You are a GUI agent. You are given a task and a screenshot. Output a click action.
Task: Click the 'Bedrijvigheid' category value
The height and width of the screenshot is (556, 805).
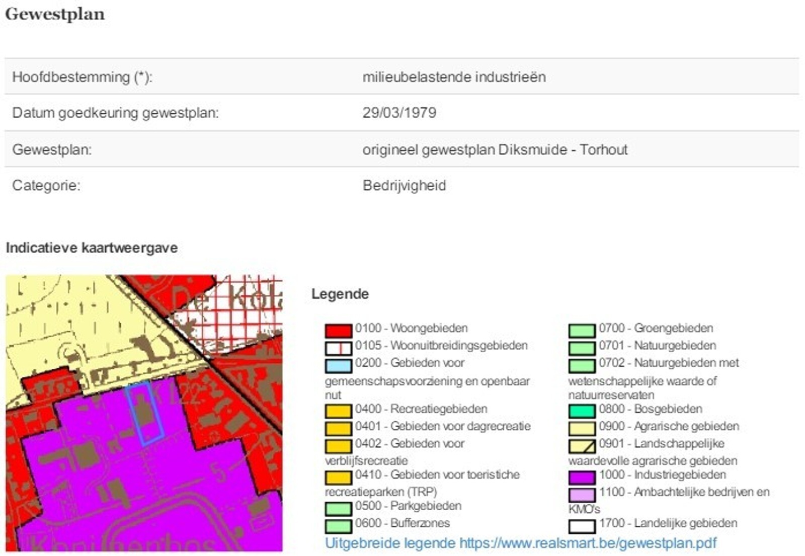pyautogui.click(x=404, y=186)
